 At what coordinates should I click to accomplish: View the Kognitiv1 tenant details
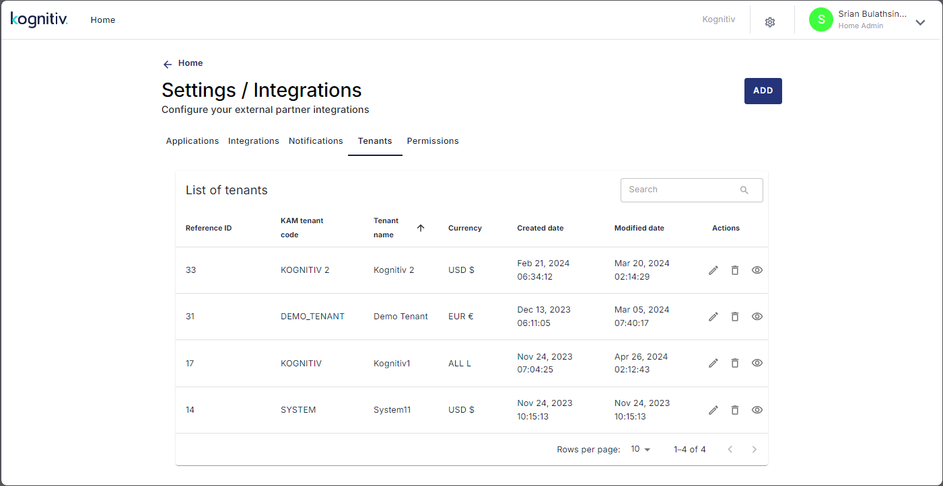tap(757, 363)
